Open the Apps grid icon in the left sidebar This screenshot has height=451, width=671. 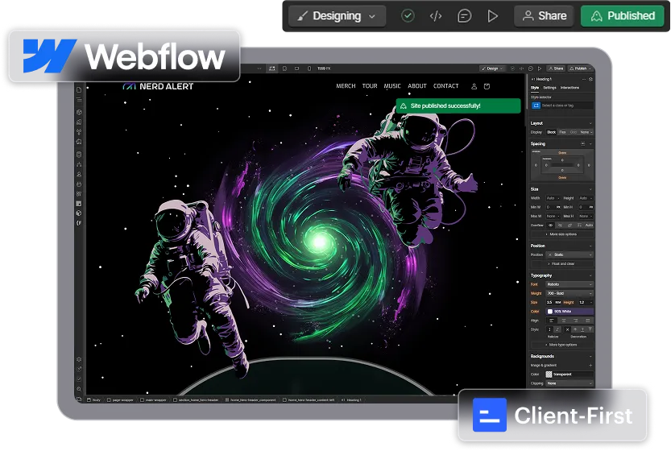coord(79,194)
